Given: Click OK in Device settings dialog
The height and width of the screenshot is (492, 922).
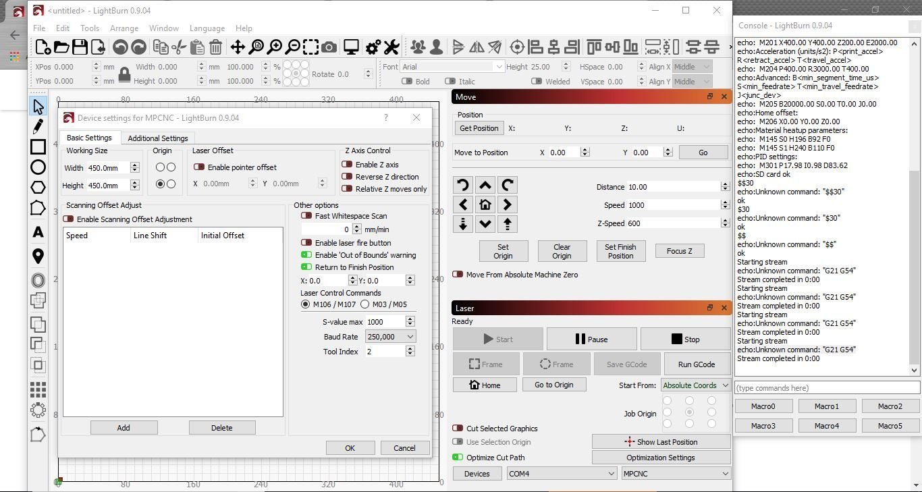Looking at the screenshot, I should pyautogui.click(x=350, y=448).
